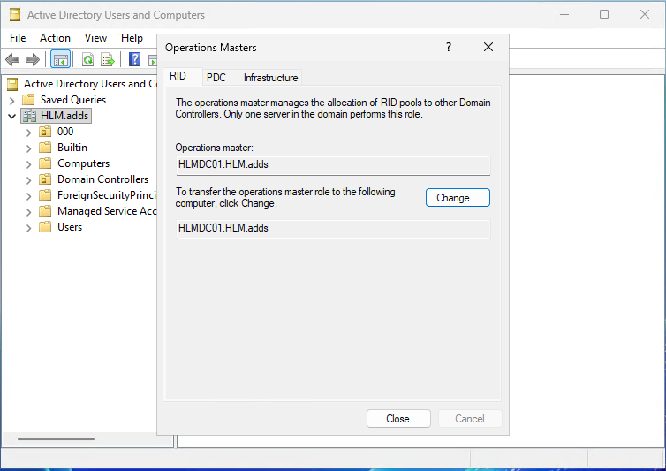
Task: Click the Back arrow toolbar icon
Action: click(12, 59)
